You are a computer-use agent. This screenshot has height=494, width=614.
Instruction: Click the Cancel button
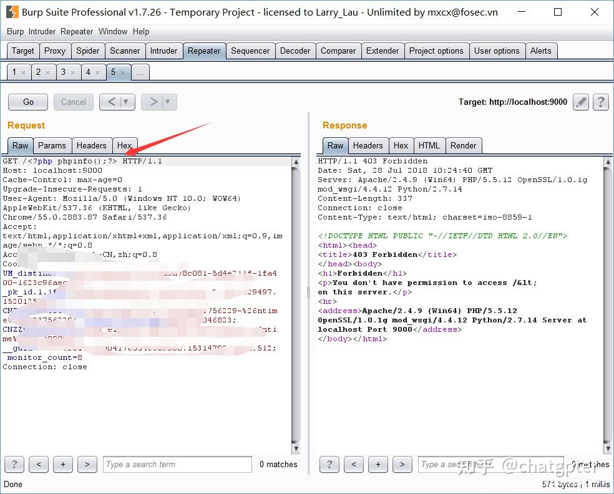tap(73, 102)
